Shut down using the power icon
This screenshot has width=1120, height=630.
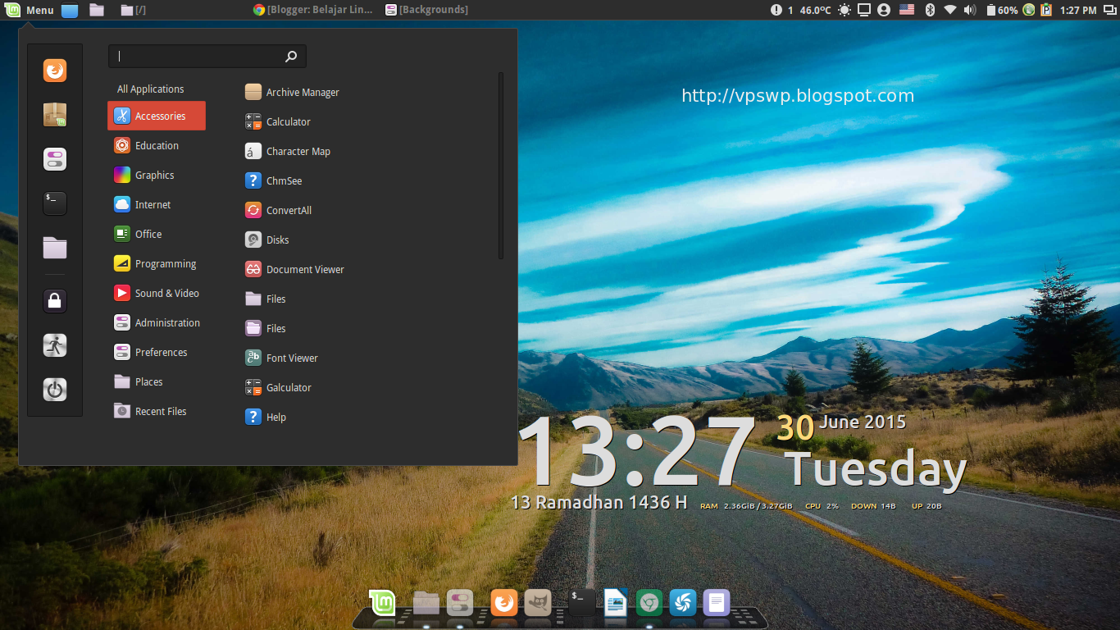54,390
